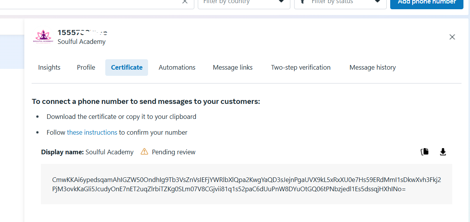Click the filter icon beside Filter by status
Image resolution: width=470 pixels, height=222 pixels.
tap(303, 2)
